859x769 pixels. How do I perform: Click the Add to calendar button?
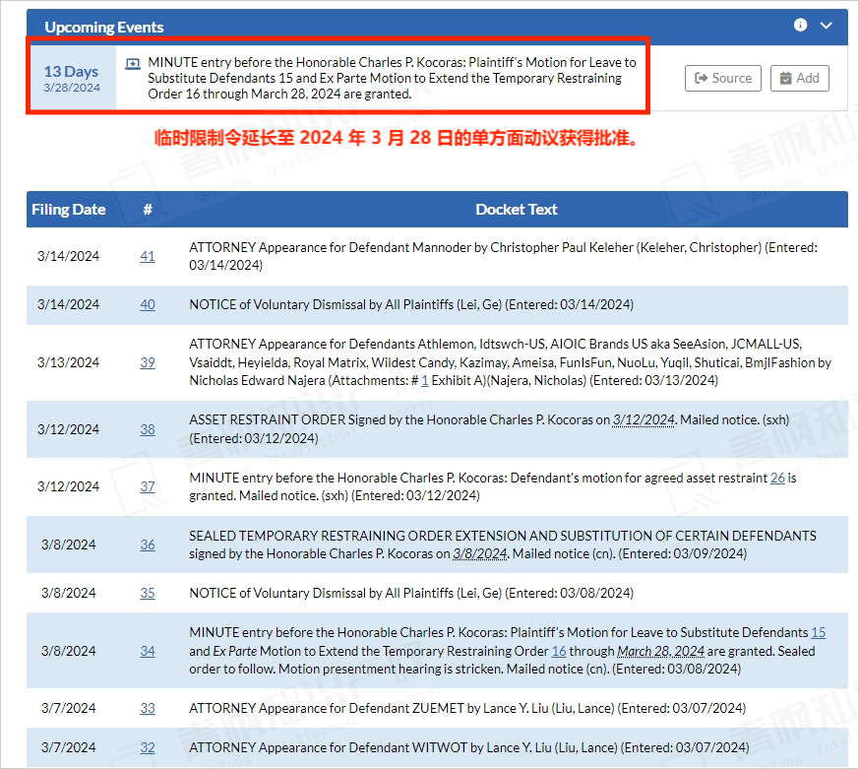point(799,78)
